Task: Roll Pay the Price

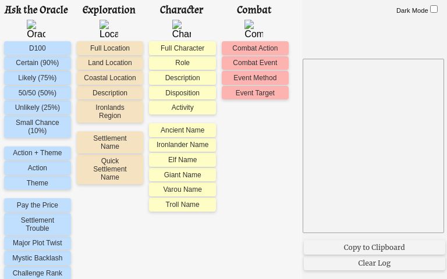Action: point(37,205)
